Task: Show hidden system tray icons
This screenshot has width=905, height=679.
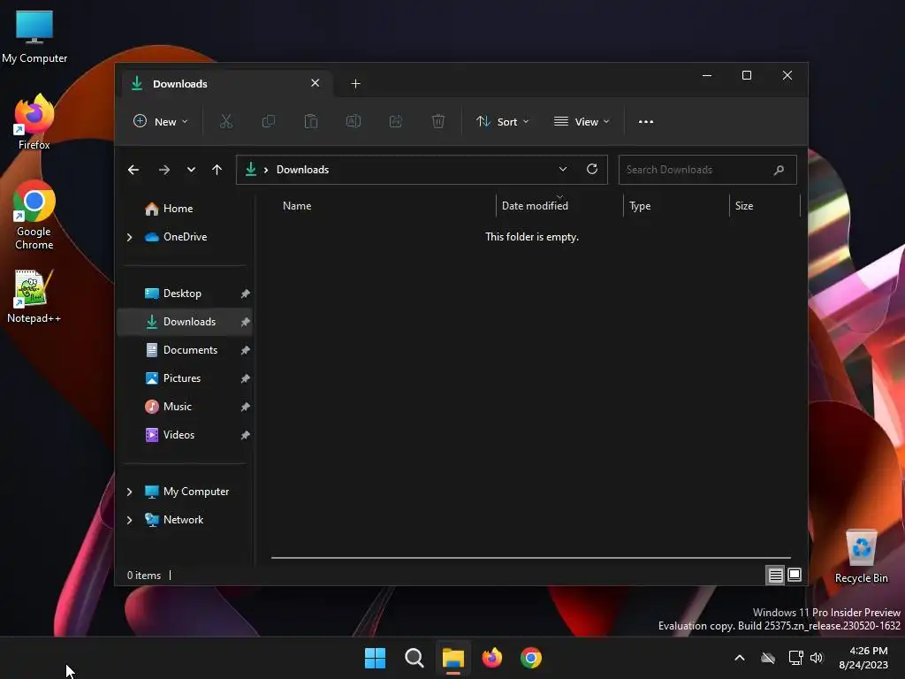Action: 740,658
